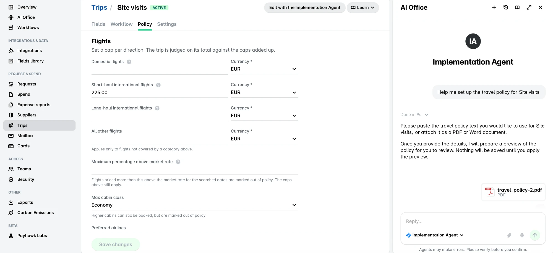Expand the Learn dropdown menu
This screenshot has width=553, height=253.
click(x=363, y=7)
